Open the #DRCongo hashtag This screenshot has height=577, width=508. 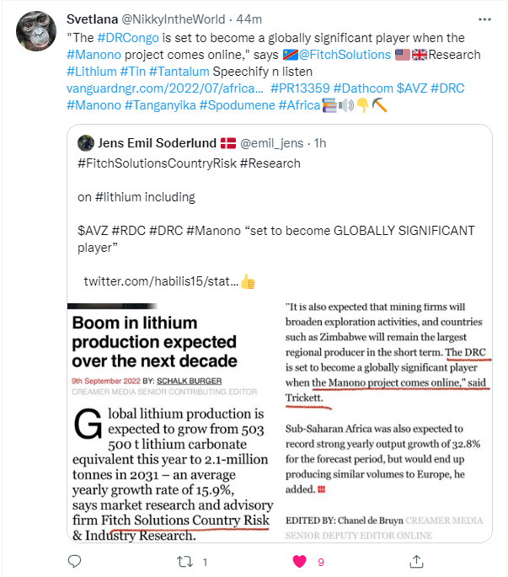(x=128, y=38)
